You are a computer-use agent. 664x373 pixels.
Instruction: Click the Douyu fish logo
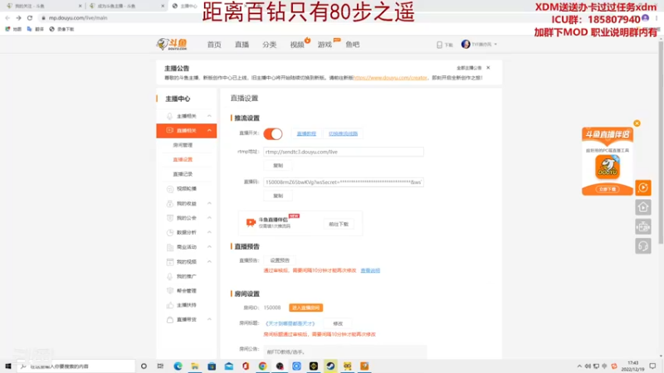172,44
